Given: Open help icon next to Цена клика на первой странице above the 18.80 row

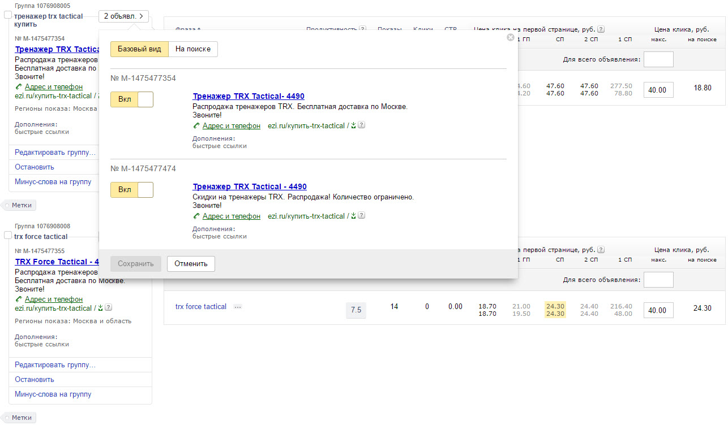Looking at the screenshot, I should [601, 29].
